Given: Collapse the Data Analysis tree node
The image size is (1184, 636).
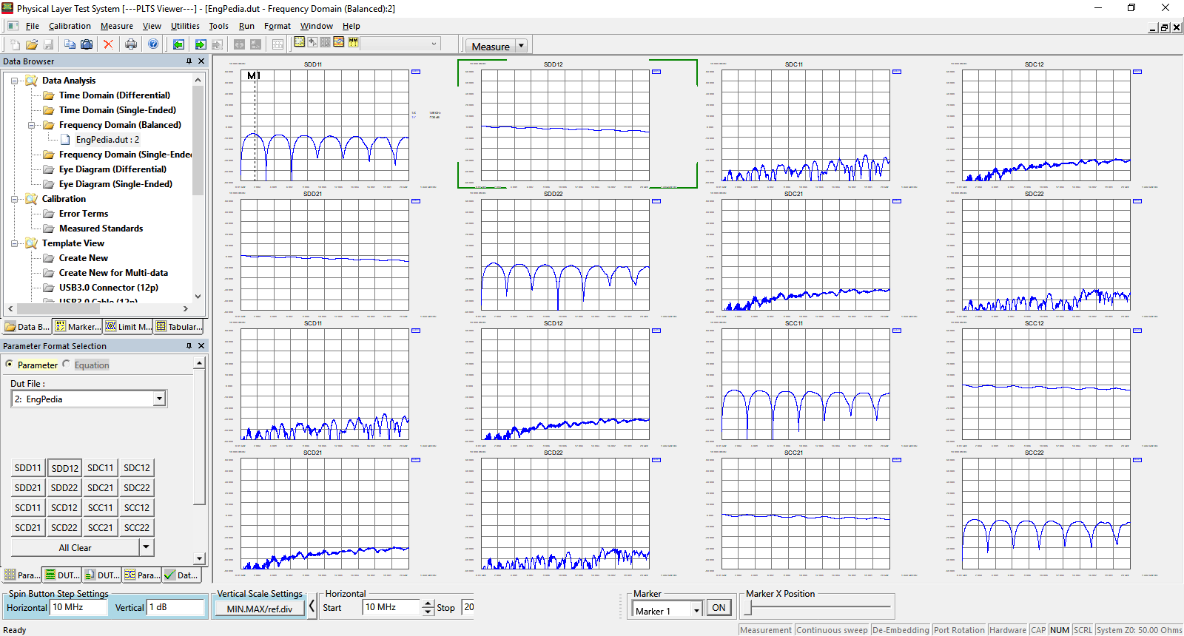Looking at the screenshot, I should (x=14, y=81).
